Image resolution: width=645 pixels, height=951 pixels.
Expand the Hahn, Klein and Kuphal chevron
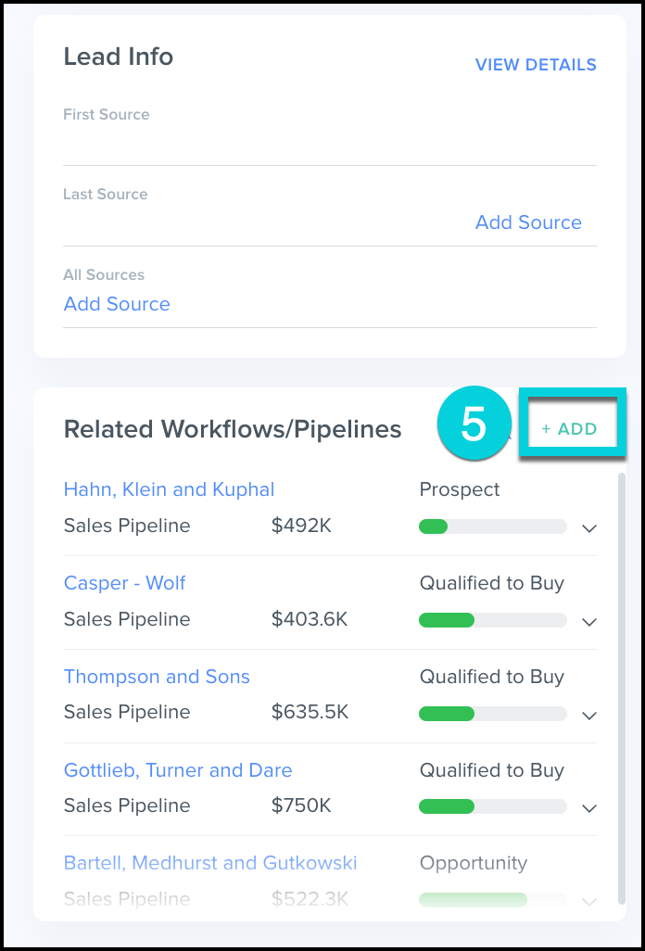(589, 528)
